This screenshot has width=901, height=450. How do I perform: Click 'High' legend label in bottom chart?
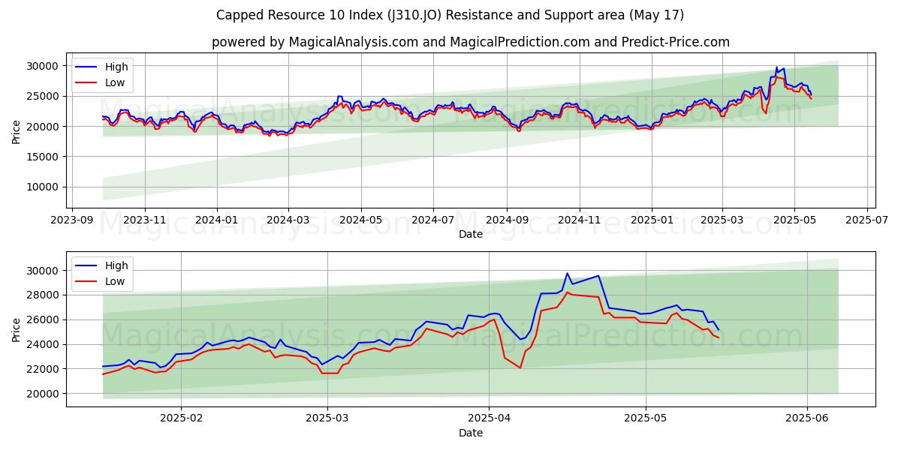(116, 265)
